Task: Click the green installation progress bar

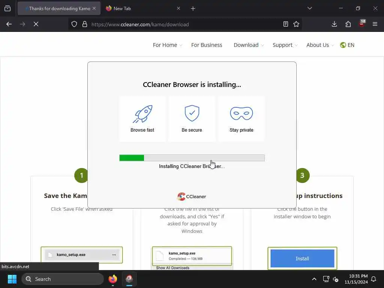Action: coord(192,158)
